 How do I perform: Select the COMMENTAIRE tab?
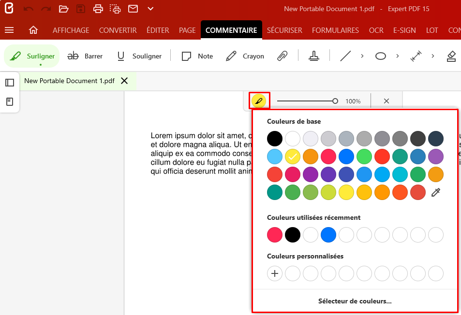point(231,30)
